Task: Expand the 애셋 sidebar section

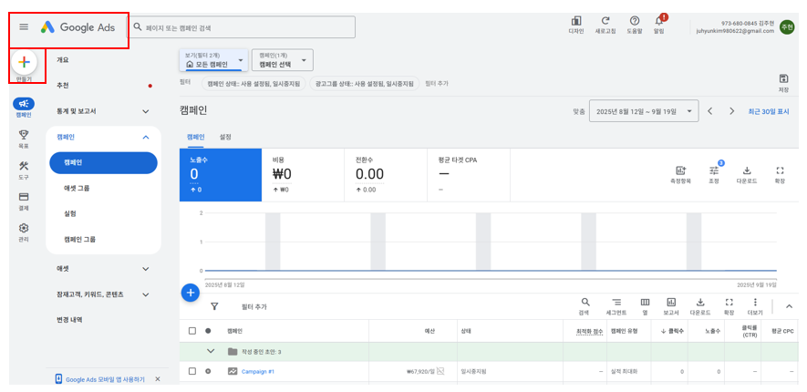Action: pos(146,269)
